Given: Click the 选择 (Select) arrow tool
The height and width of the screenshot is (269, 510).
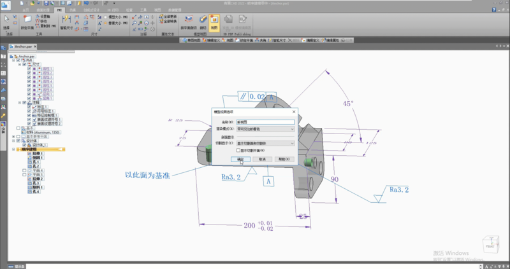Looking at the screenshot, I should tap(7, 23).
